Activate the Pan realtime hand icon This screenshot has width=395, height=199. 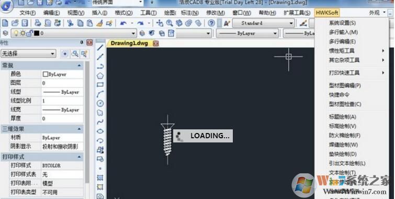pos(160,24)
